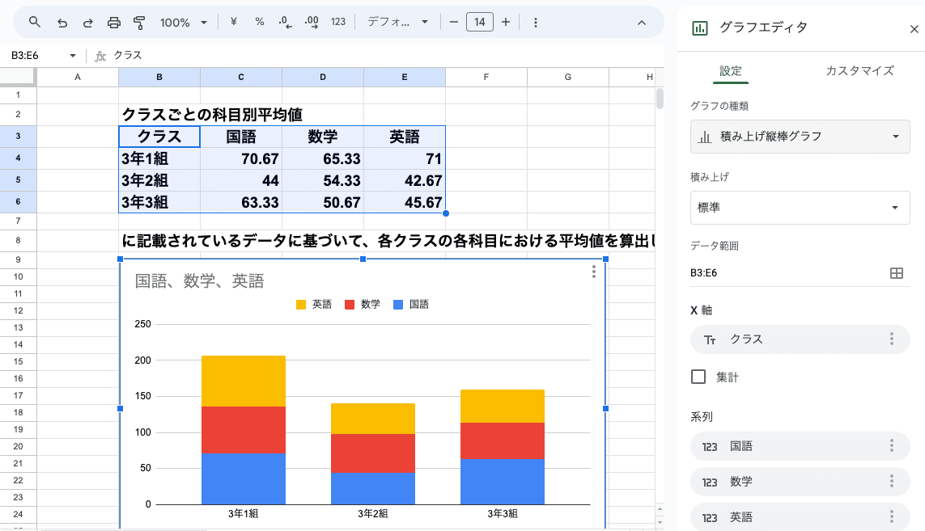Open the 100% zoom dropdown
This screenshot has height=531, width=925.
click(184, 23)
